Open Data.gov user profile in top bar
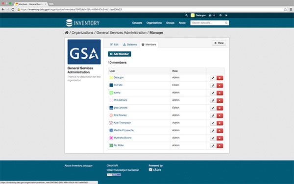The image size is (294, 184). pos(198,15)
